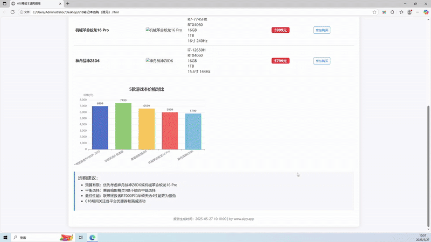Click 京东购买 for 机械革命蛟龙16 Pro

click(x=322, y=30)
